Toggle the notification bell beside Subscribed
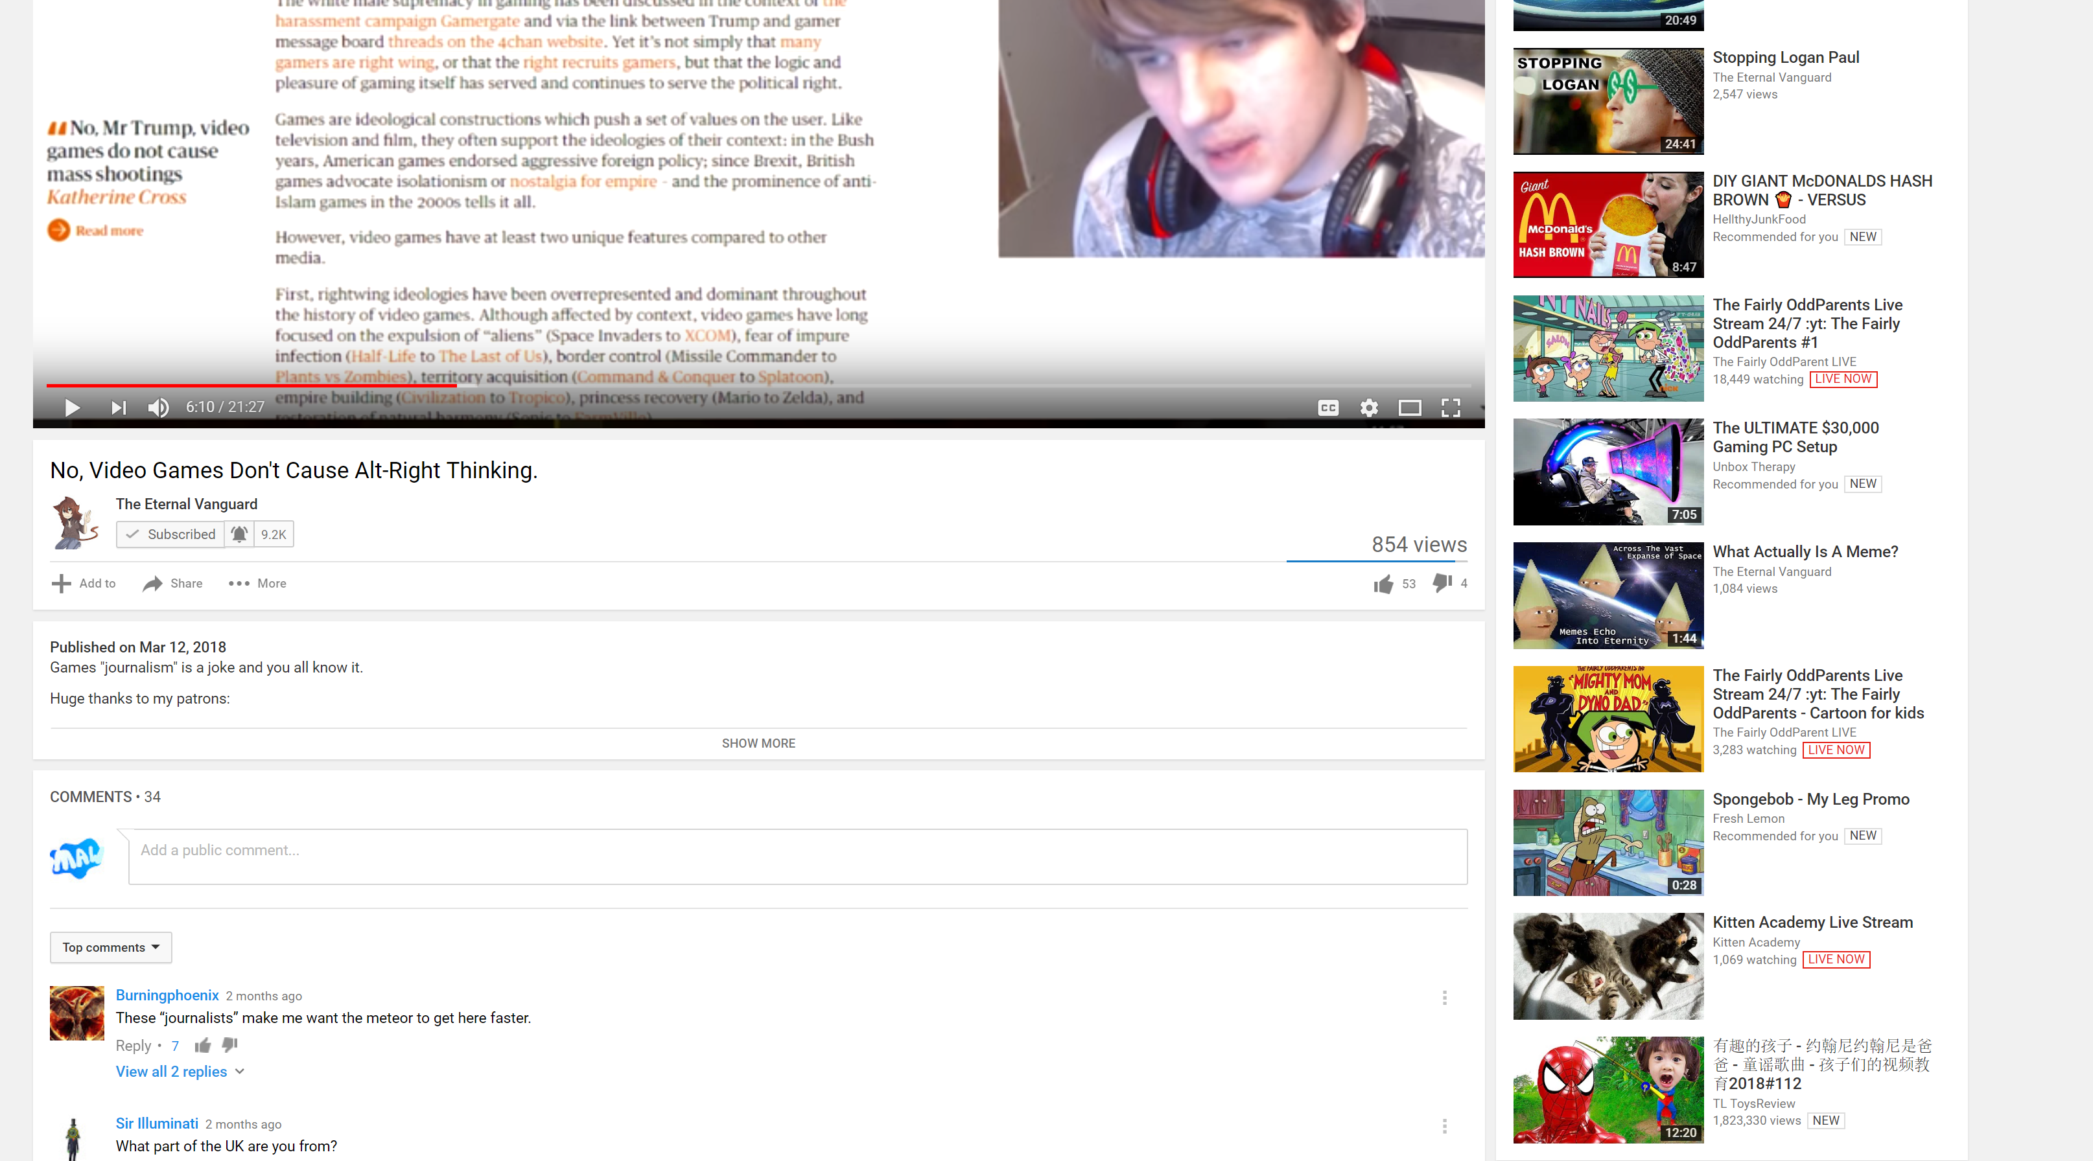2093x1161 pixels. click(240, 535)
